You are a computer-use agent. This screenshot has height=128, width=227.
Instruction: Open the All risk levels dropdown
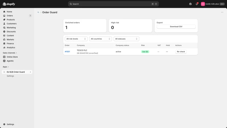pyautogui.click(x=76, y=39)
